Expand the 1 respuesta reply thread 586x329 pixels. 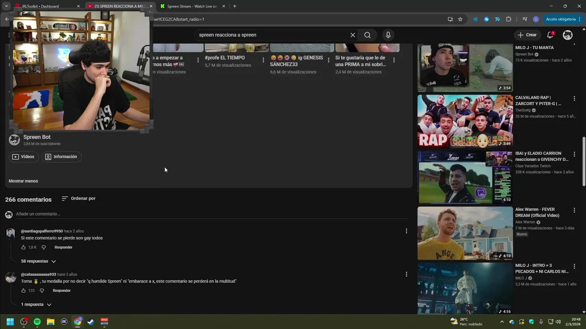click(36, 304)
